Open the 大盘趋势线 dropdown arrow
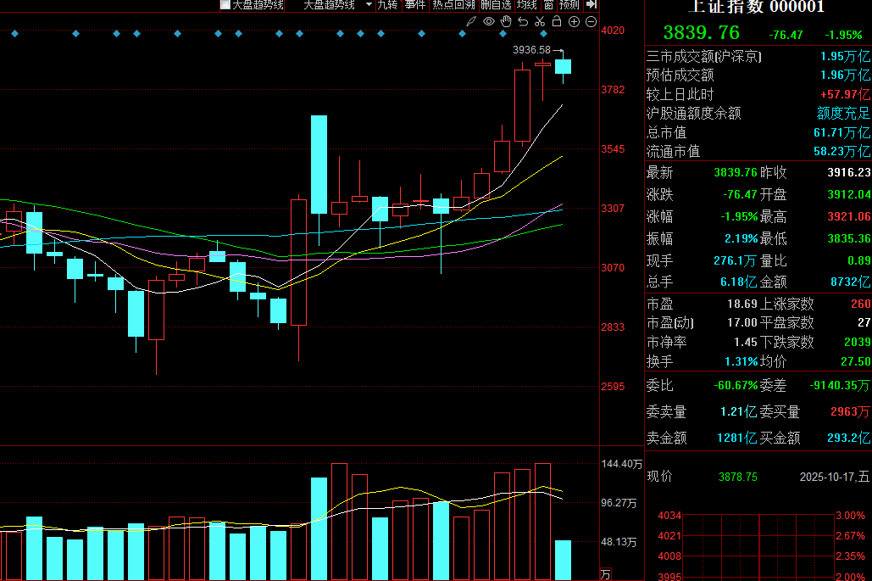 pos(369,4)
